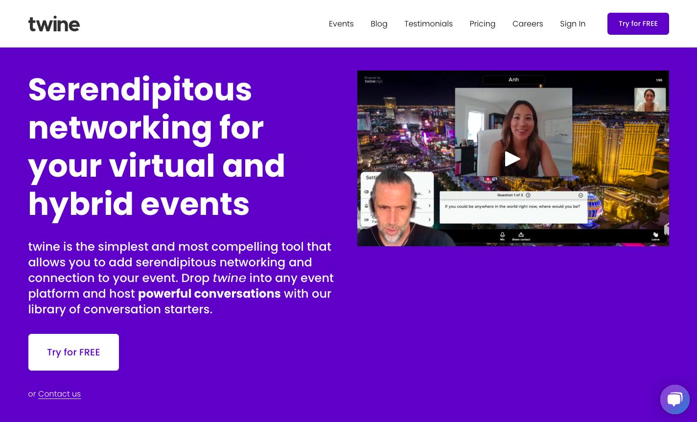Click the twine logo
Image resolution: width=697 pixels, height=422 pixels.
pos(54,23)
